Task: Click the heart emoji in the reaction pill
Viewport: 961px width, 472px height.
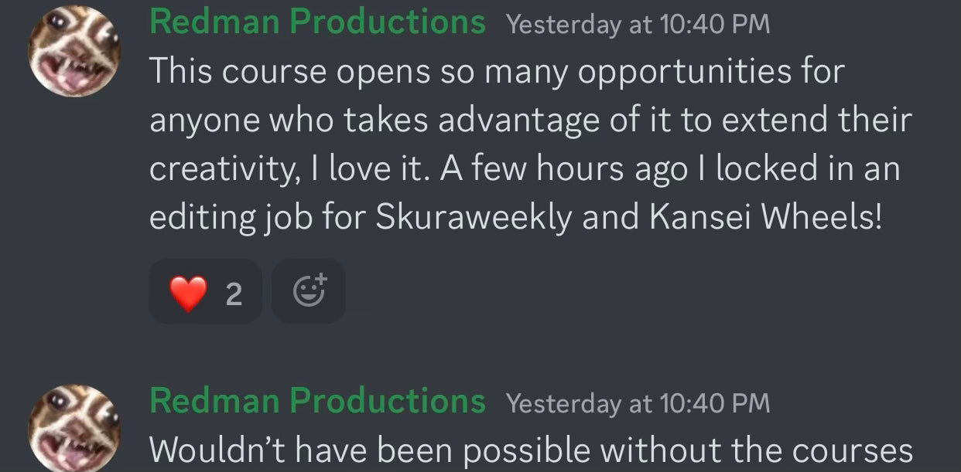Action: click(x=188, y=293)
